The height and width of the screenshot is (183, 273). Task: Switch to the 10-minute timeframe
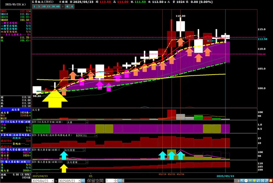coord(44,6)
